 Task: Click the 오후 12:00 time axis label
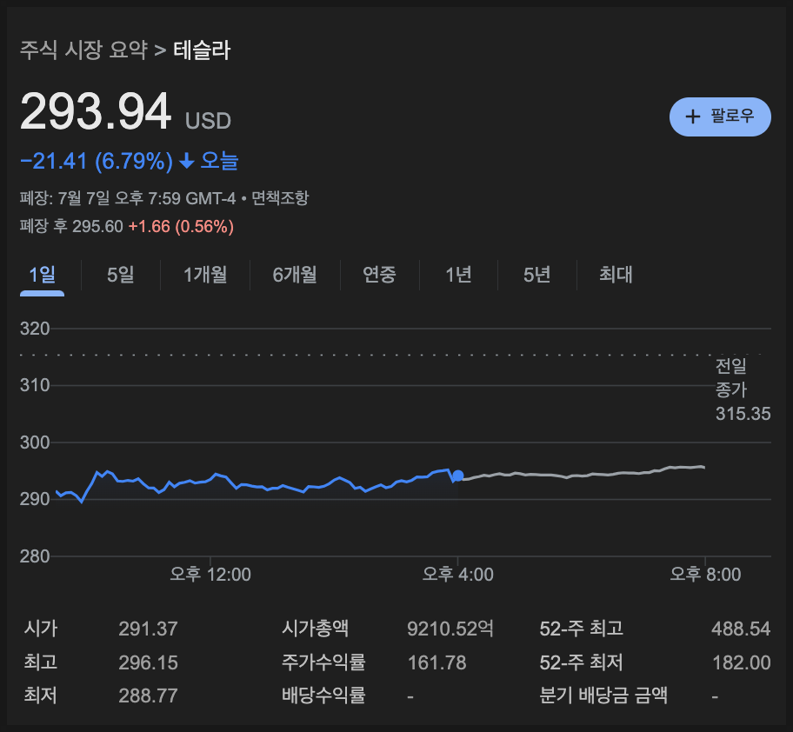[x=210, y=575]
